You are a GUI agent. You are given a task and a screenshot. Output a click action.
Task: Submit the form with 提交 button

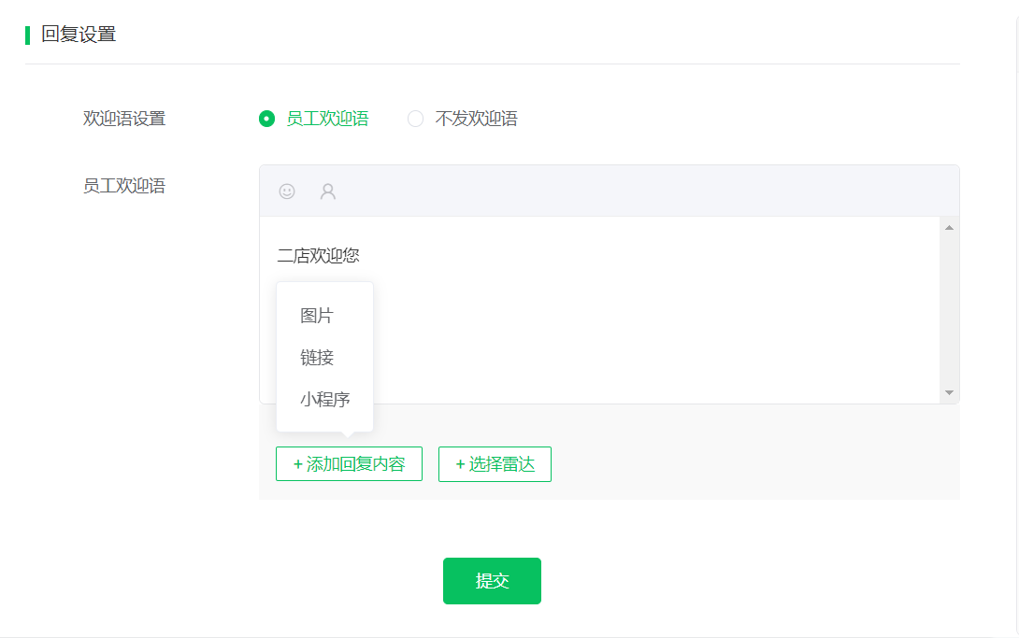tap(492, 581)
